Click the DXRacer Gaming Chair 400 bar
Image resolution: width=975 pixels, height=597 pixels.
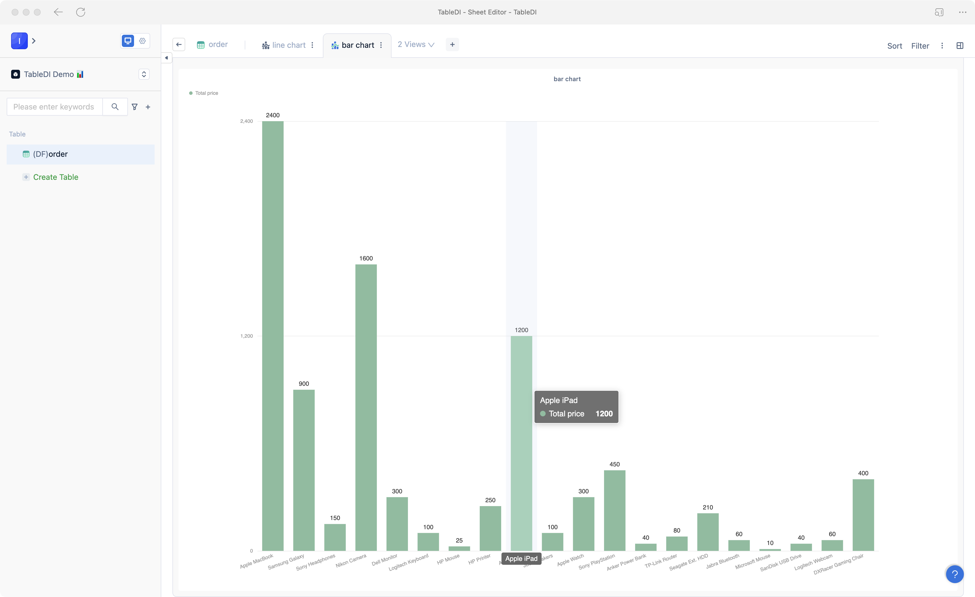click(x=863, y=515)
